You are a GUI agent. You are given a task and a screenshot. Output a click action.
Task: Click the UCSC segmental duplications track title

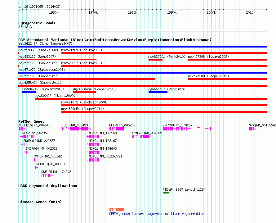pos(48,186)
